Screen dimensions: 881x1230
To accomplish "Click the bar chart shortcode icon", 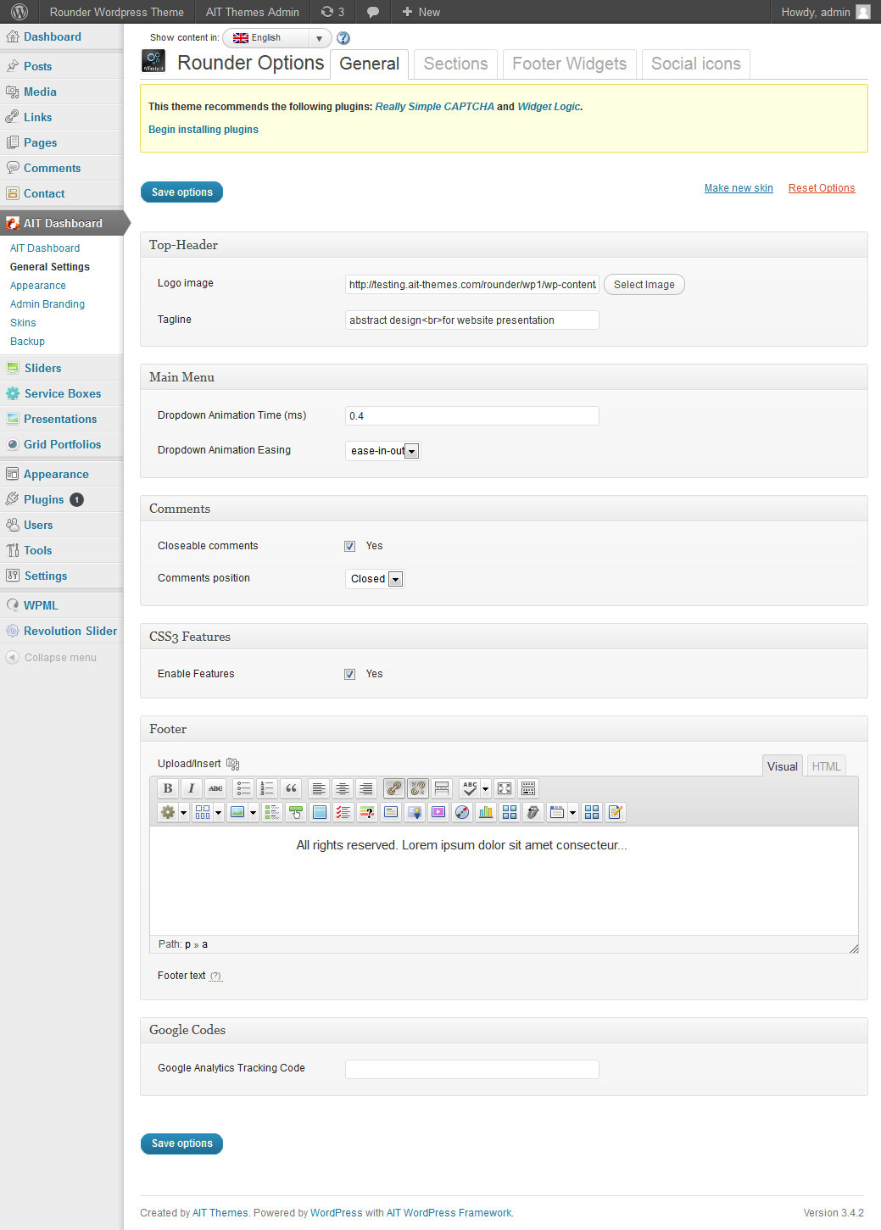I will 486,812.
